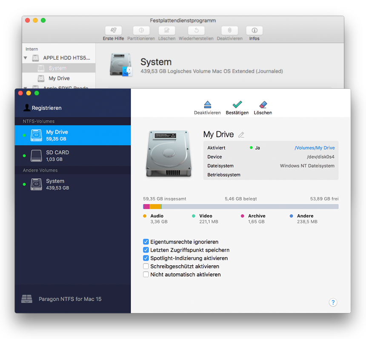
Task: Click Partitionieren icon in Festplattendienstprogramm
Action: pos(141,30)
